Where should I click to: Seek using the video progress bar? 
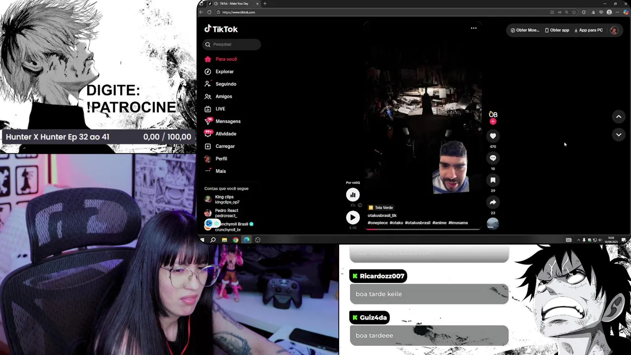[x=423, y=230]
